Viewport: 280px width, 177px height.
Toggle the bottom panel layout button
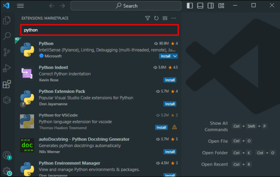pyautogui.click(x=200, y=6)
